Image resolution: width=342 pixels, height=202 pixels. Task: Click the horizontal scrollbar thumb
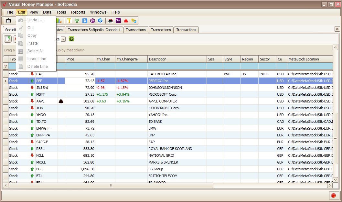[x=111, y=185]
